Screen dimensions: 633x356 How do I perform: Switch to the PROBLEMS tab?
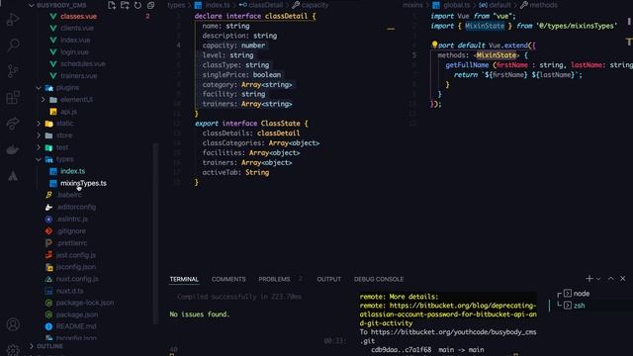click(x=274, y=279)
